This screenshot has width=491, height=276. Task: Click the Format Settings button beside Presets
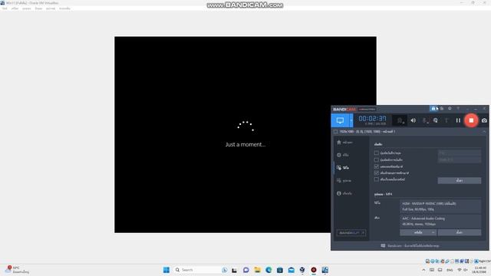click(x=460, y=232)
